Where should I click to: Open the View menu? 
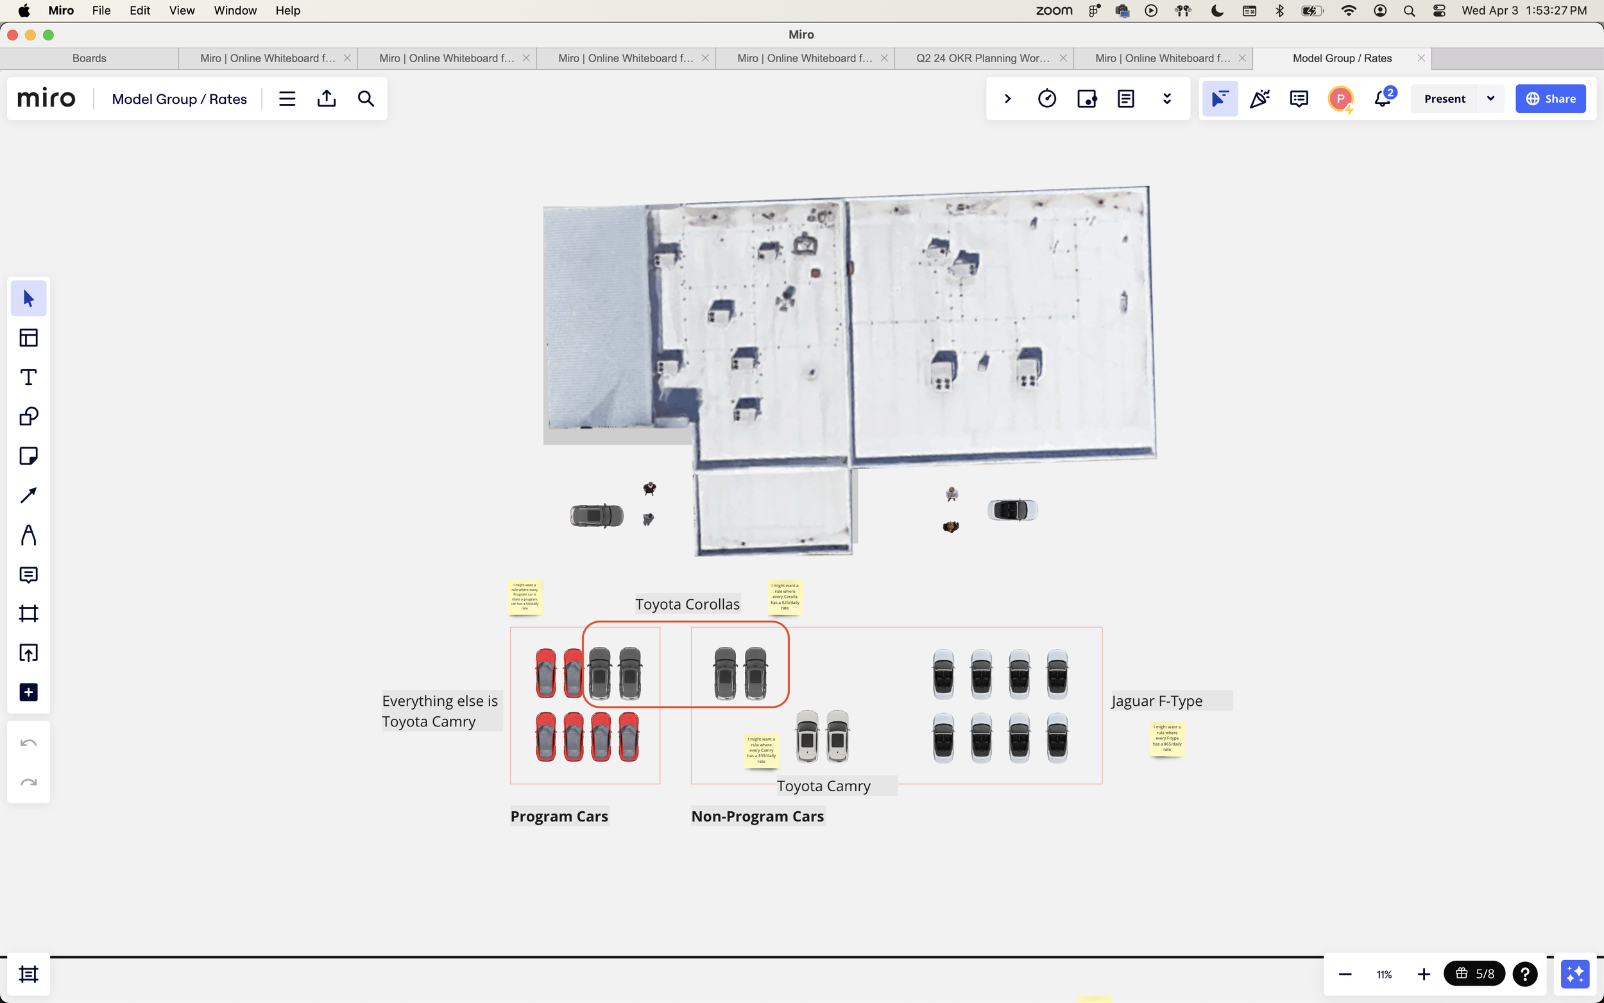click(181, 11)
